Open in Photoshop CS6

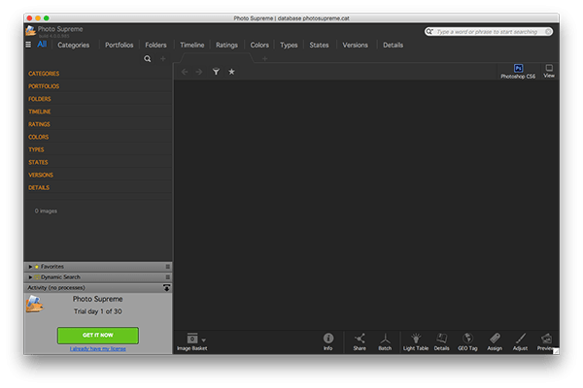518,71
